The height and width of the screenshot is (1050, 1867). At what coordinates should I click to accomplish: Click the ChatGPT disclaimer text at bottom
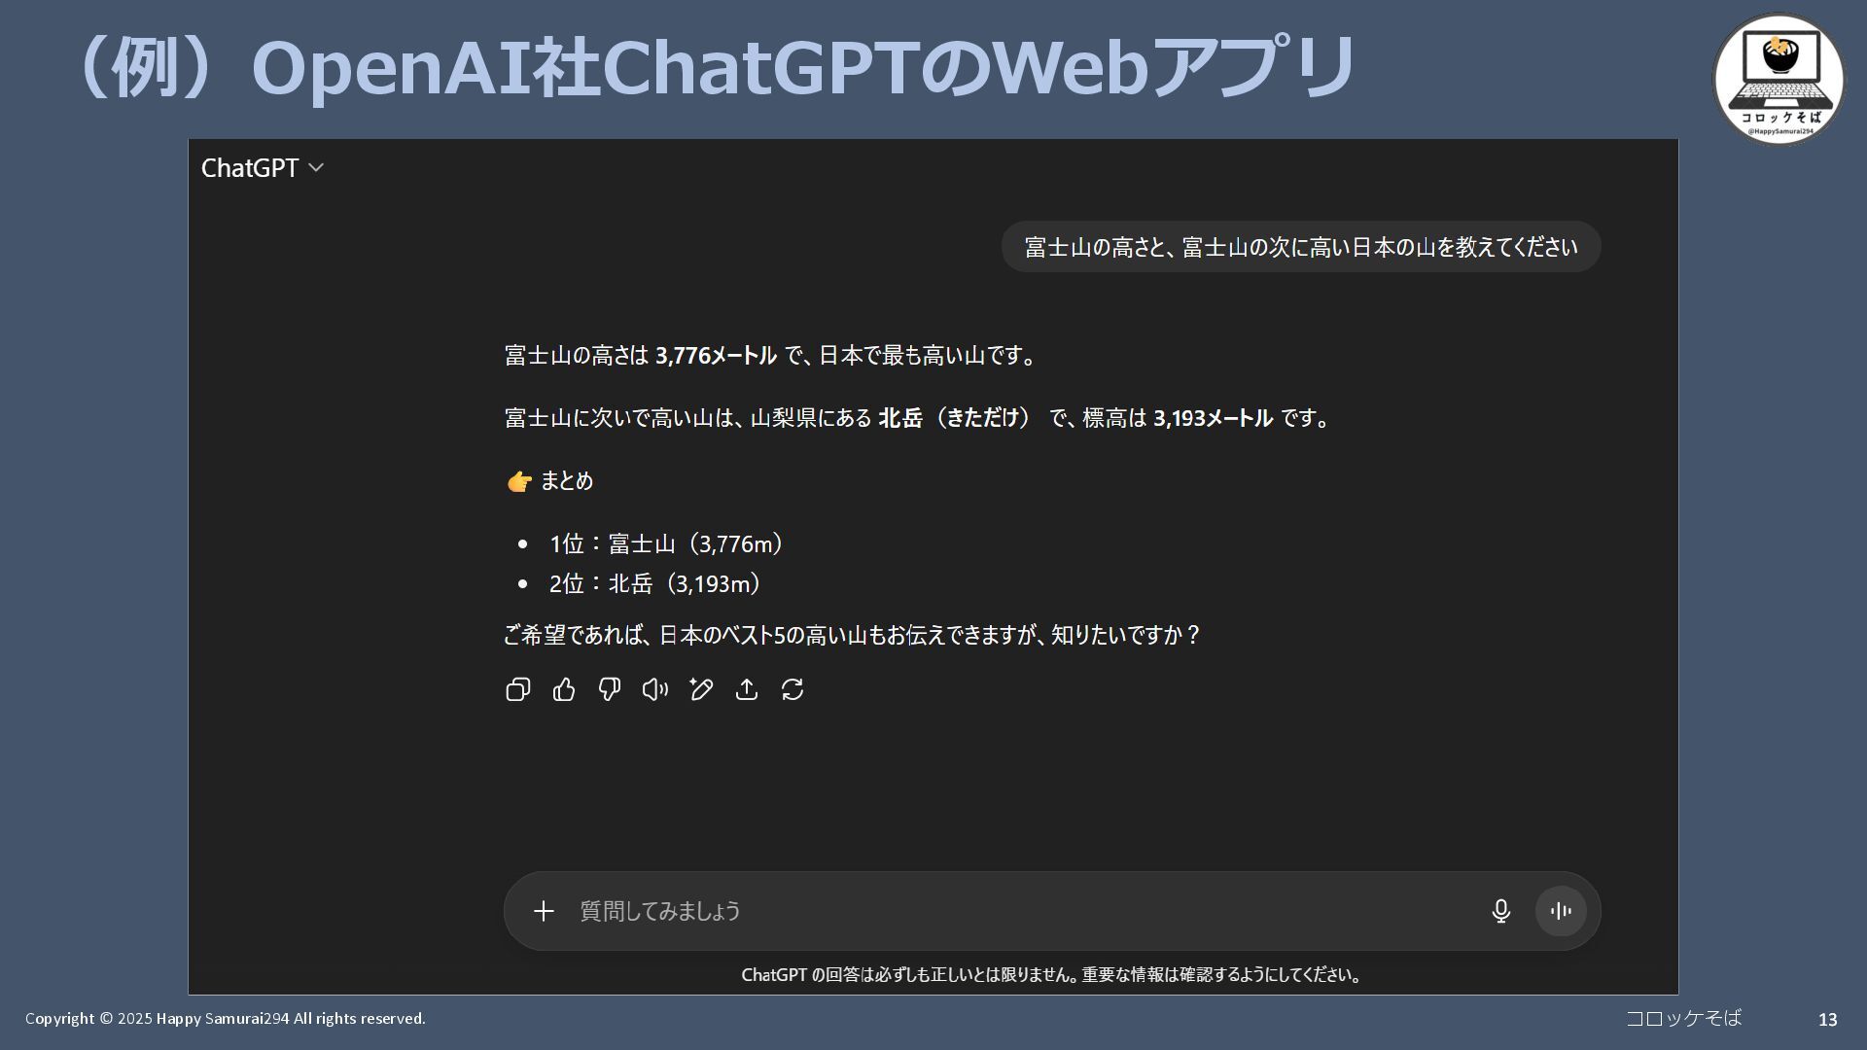(x=1051, y=974)
